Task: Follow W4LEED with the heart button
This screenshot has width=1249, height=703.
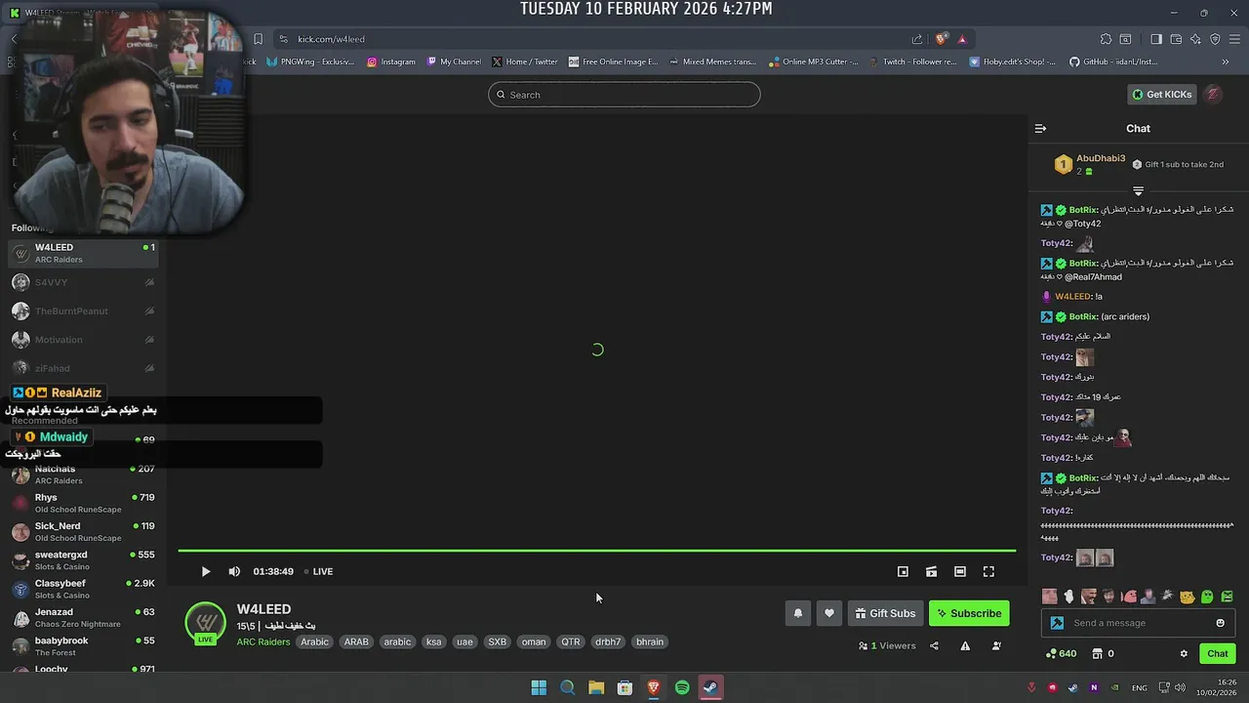Action: pyautogui.click(x=829, y=613)
